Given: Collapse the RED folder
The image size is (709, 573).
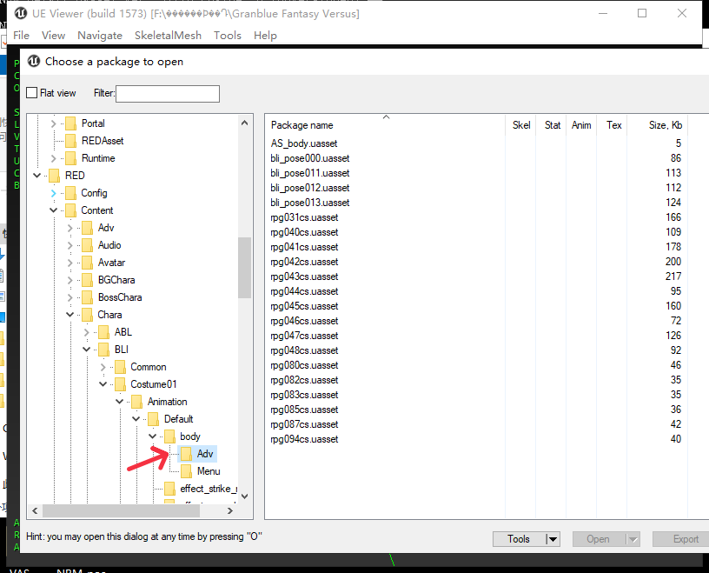Looking at the screenshot, I should click(37, 175).
